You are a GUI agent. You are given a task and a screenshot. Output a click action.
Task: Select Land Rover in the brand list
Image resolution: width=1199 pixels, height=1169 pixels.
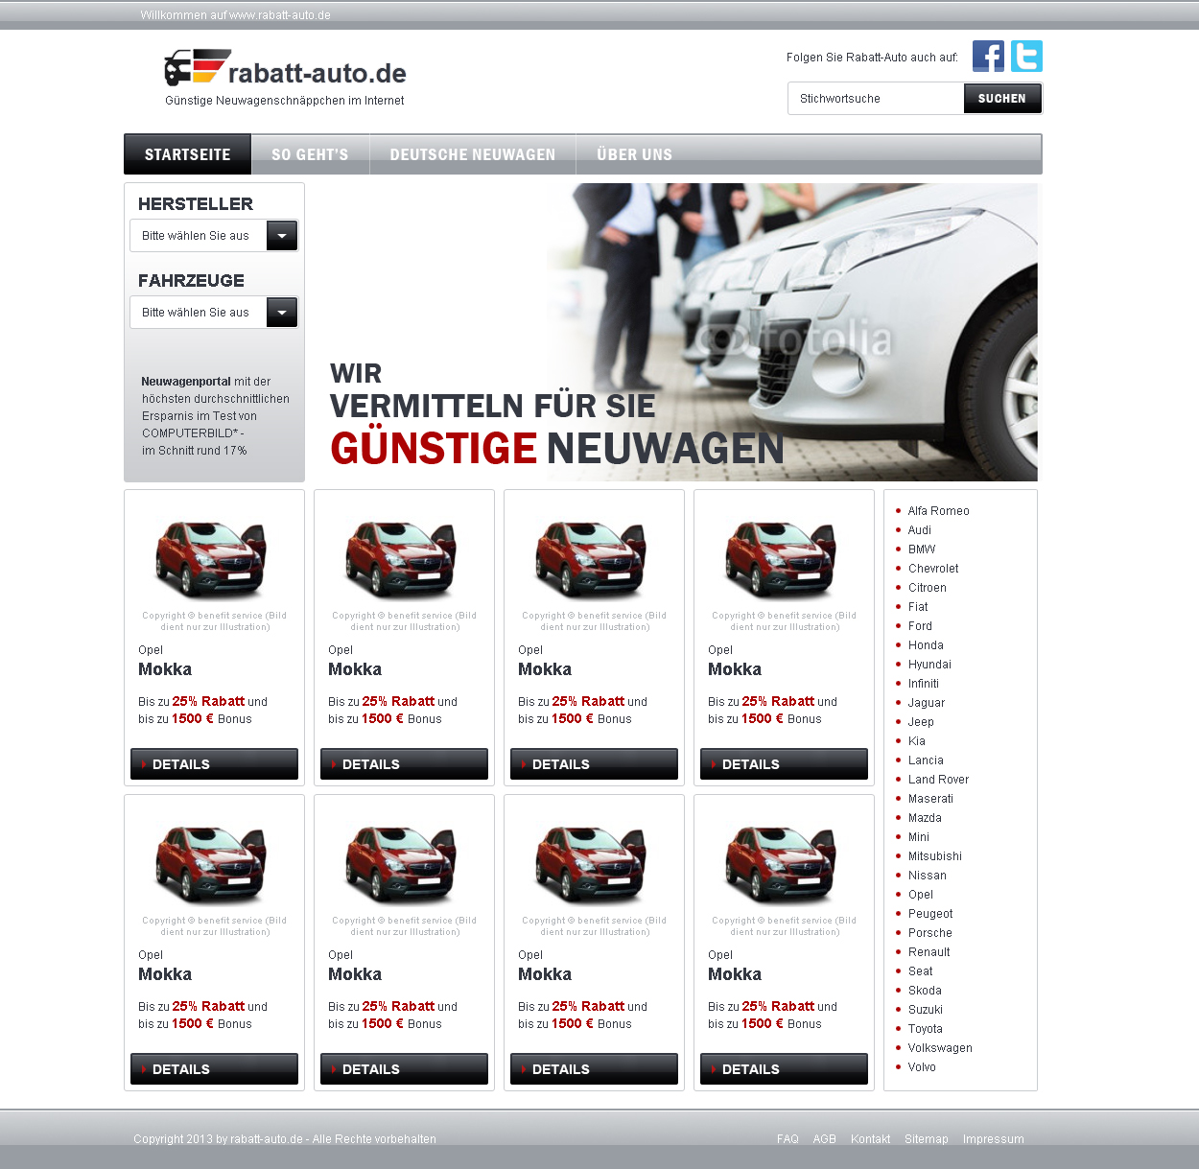point(938,780)
